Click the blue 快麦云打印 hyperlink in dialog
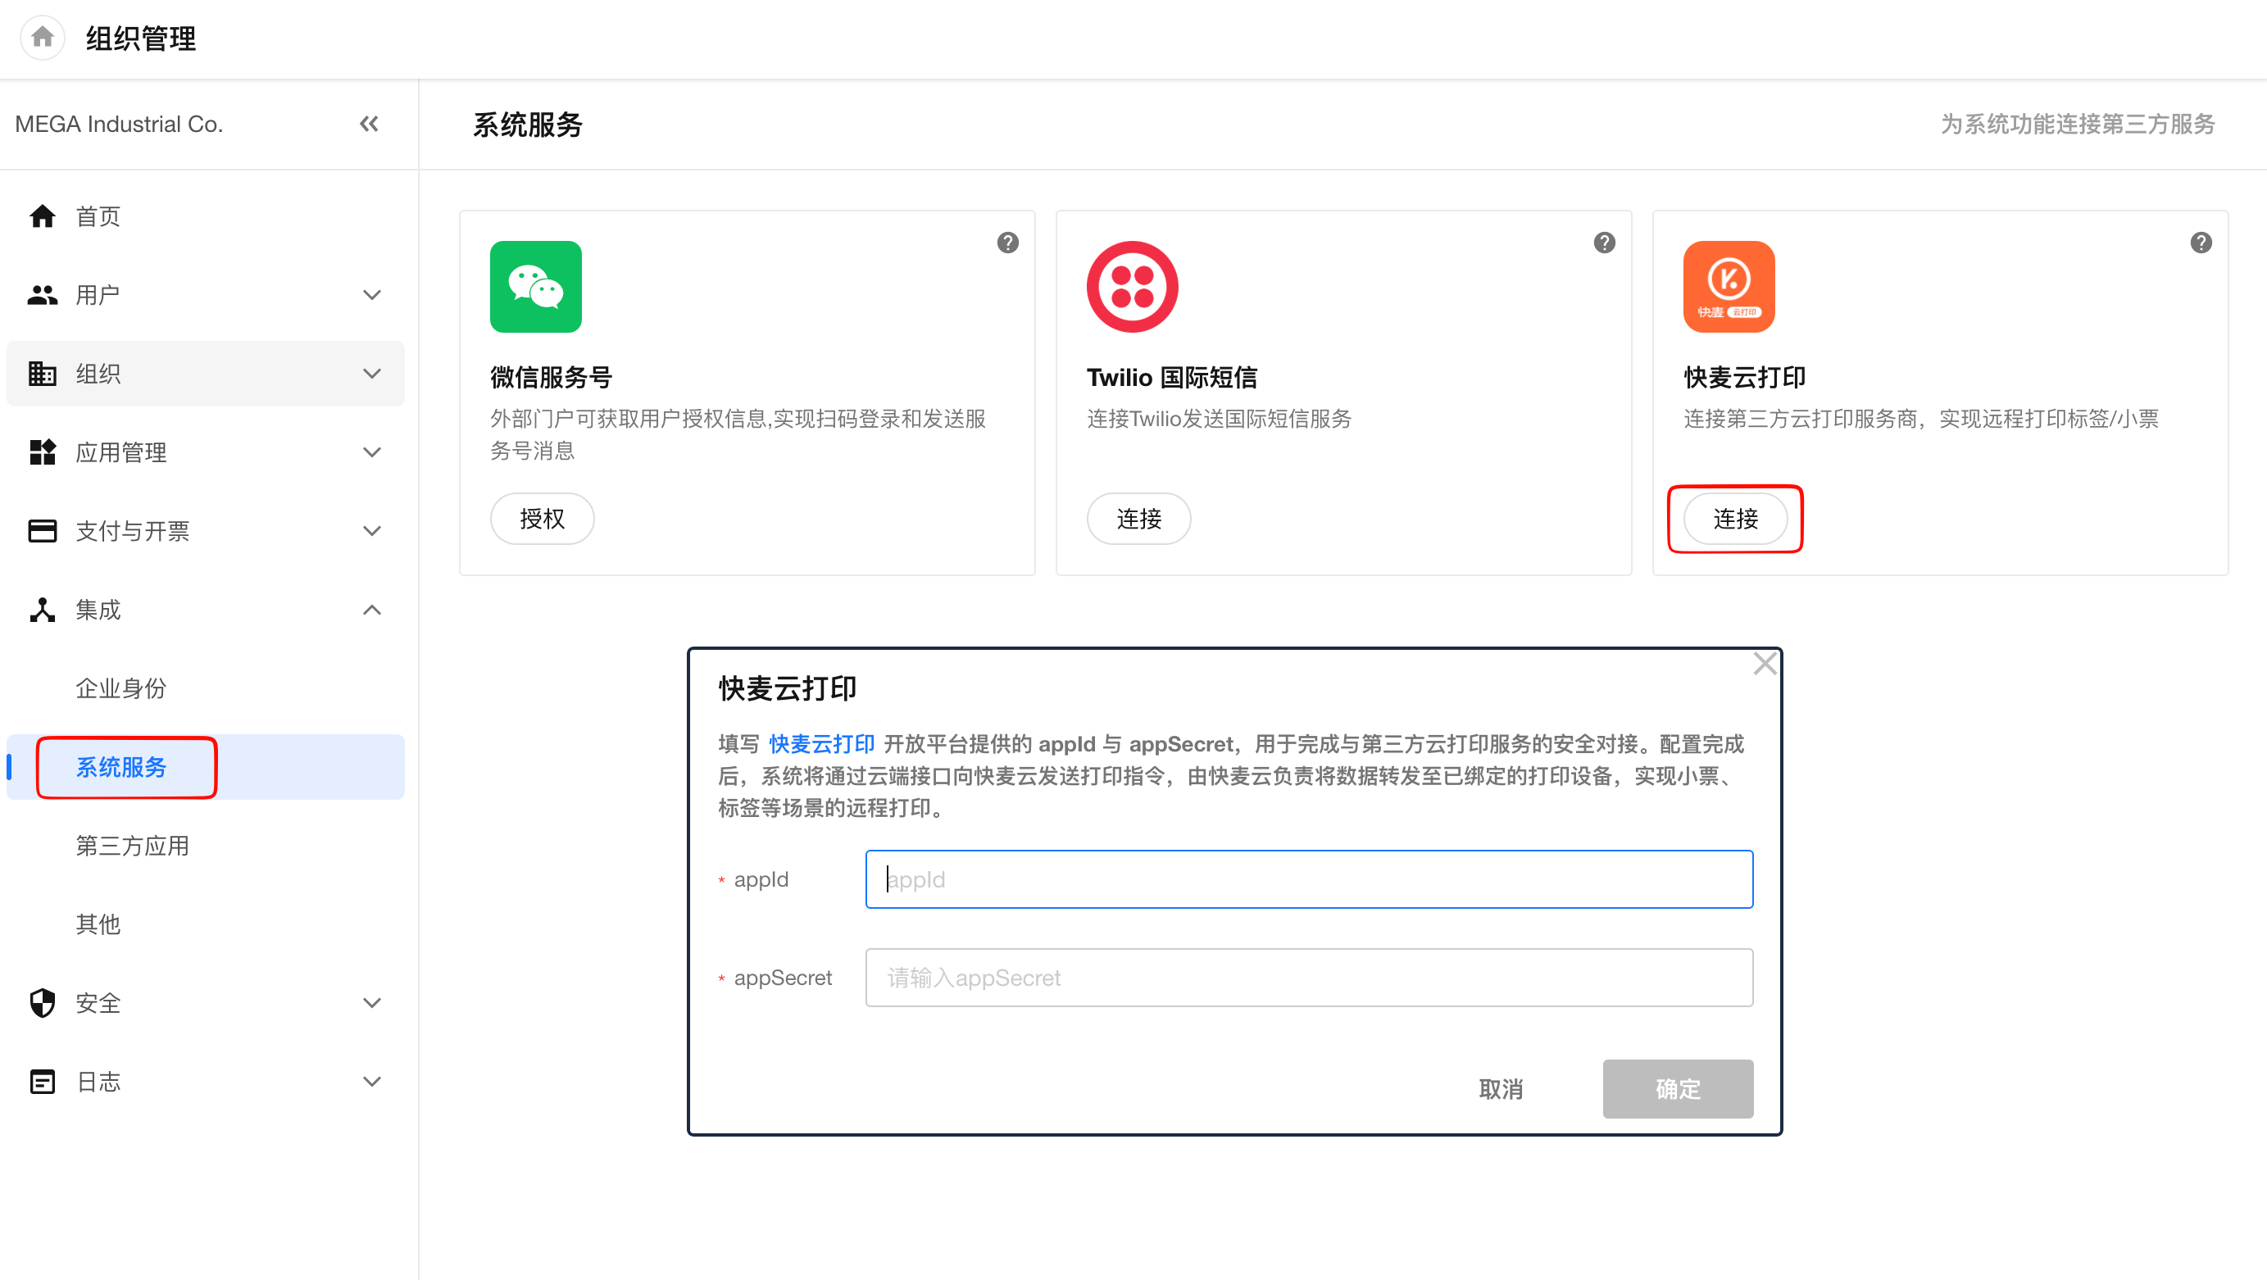This screenshot has height=1280, width=2267. pos(821,744)
